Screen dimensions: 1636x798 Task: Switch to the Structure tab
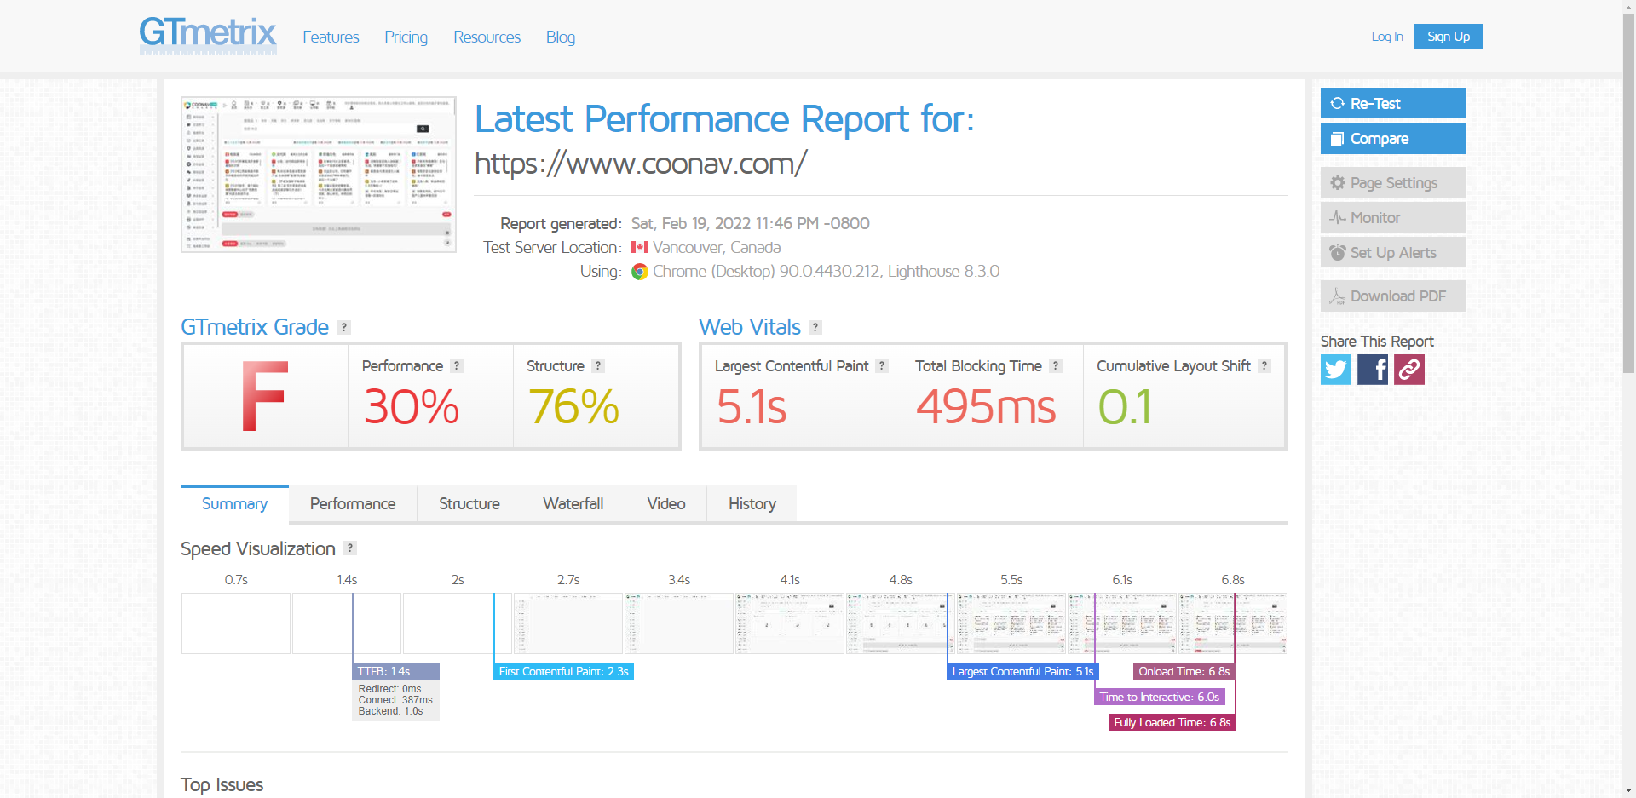coord(469,503)
